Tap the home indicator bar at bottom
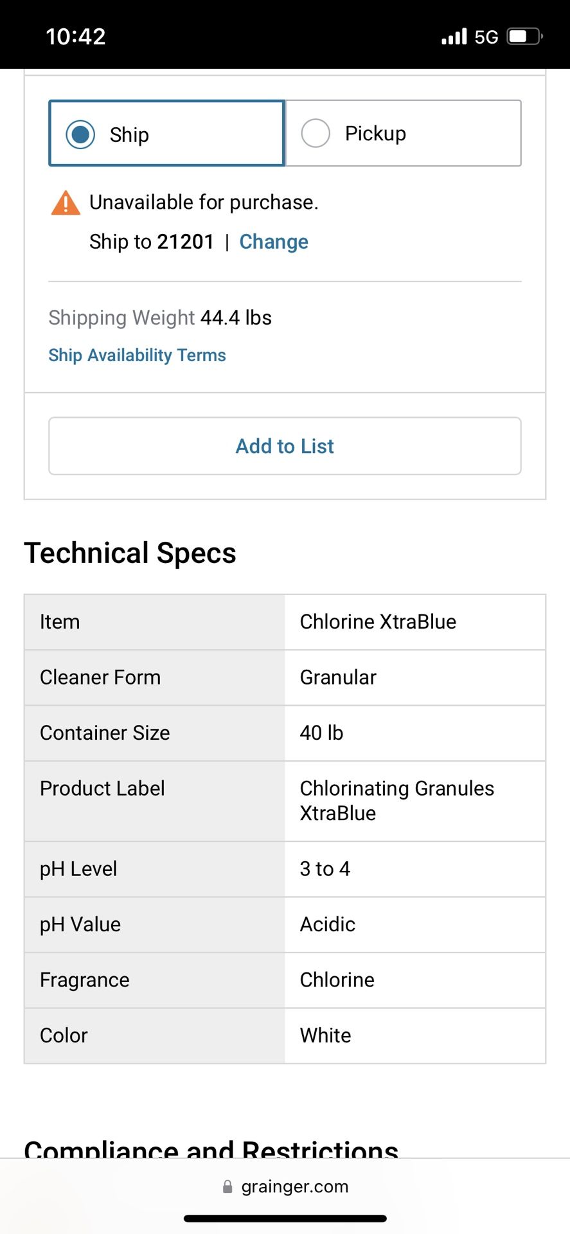This screenshot has width=570, height=1234. click(x=285, y=1219)
